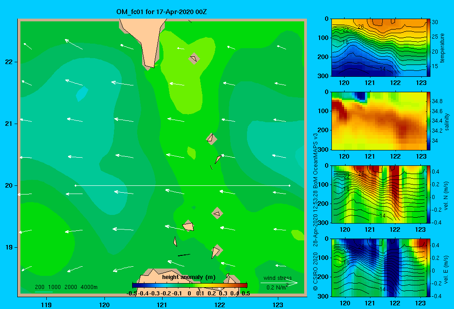Click the height anomaly color bar
Viewport: 454px width, 309px height.
190,285
